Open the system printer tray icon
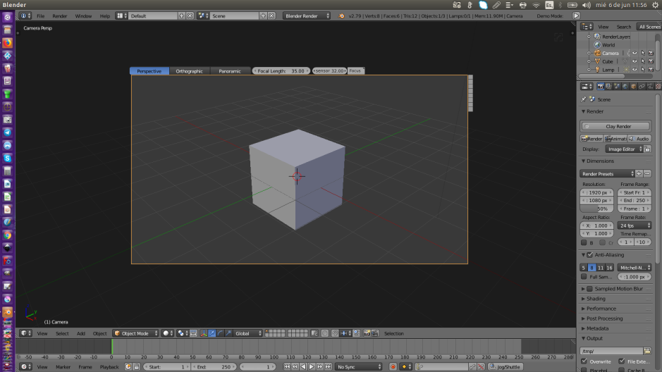This screenshot has height=372, width=662. [x=522, y=5]
